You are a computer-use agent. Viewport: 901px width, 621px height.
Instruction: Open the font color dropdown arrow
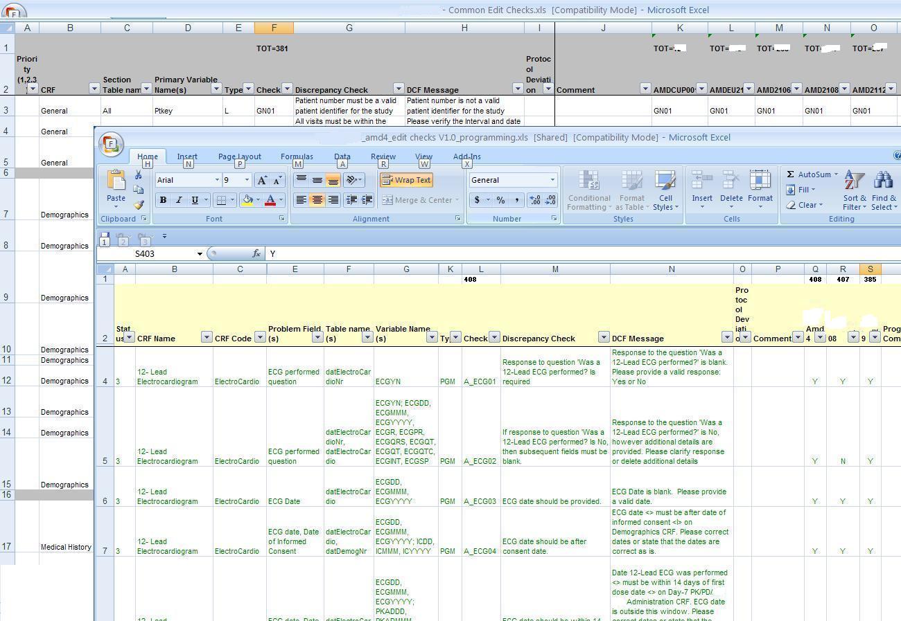(281, 201)
